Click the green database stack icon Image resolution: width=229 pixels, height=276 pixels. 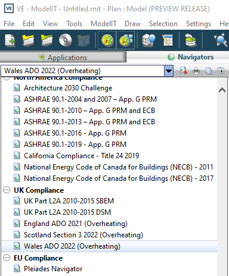[190, 40]
